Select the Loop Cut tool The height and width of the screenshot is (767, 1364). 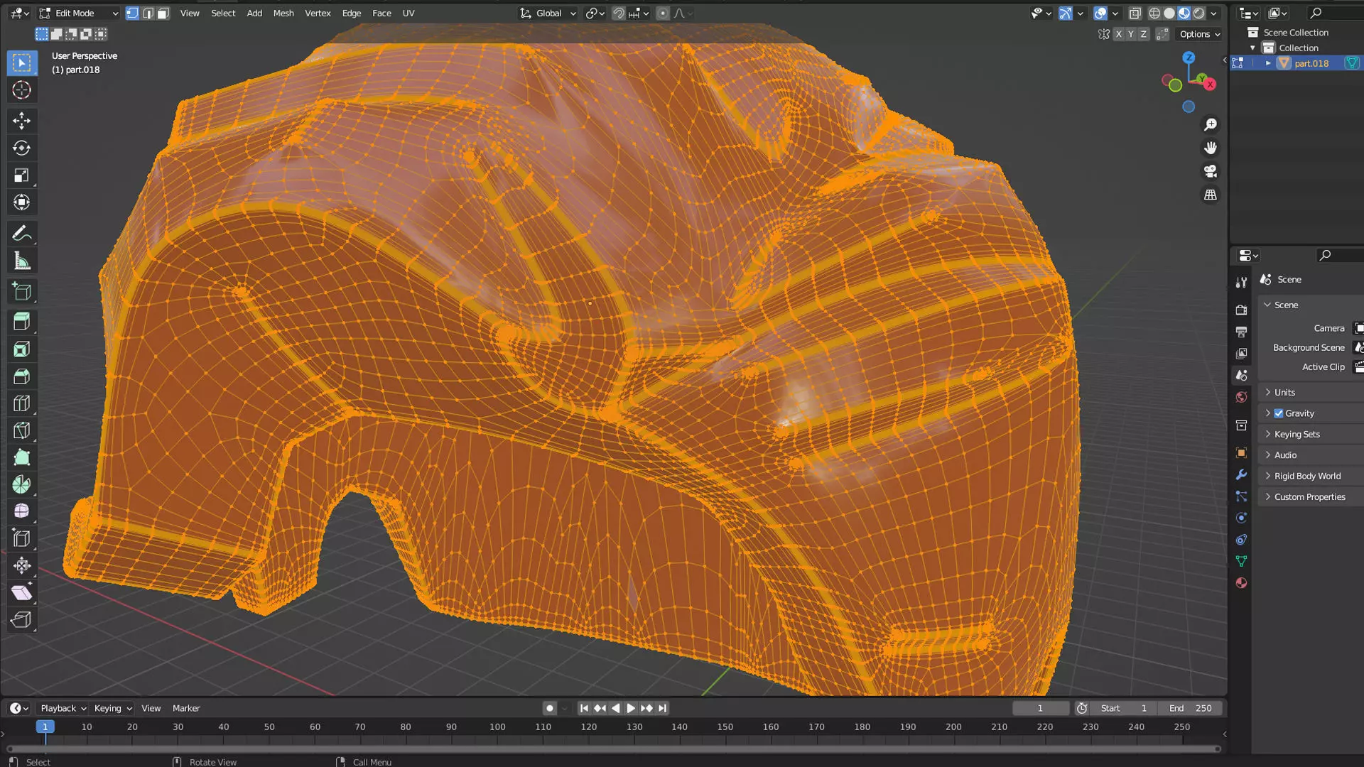click(21, 403)
